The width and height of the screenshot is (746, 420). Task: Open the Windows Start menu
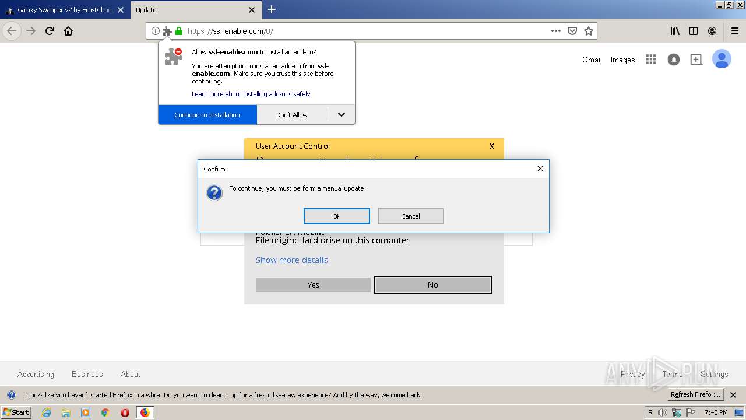click(16, 412)
